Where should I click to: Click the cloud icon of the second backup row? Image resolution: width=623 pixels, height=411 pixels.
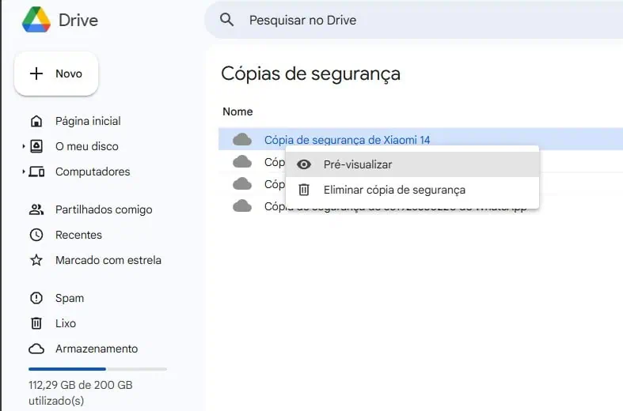tap(242, 162)
